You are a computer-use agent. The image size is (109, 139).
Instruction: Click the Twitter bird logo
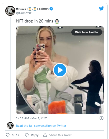click(101, 9)
